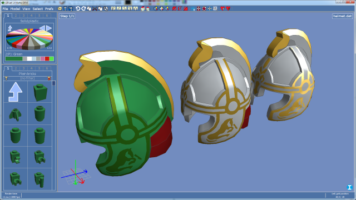Show the next color wheel page arrow
Viewport: 356px width, 200px height.
pyautogui.click(x=49, y=28)
